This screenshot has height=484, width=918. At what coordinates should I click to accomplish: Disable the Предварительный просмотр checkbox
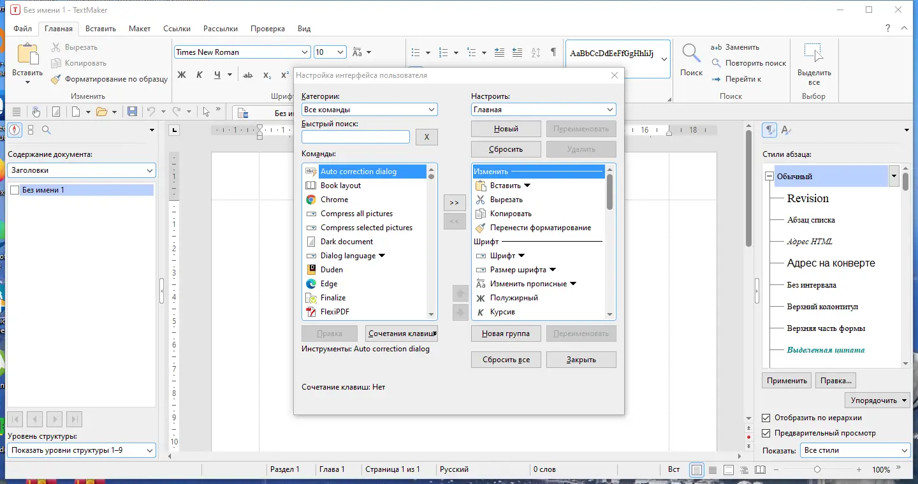click(x=766, y=433)
